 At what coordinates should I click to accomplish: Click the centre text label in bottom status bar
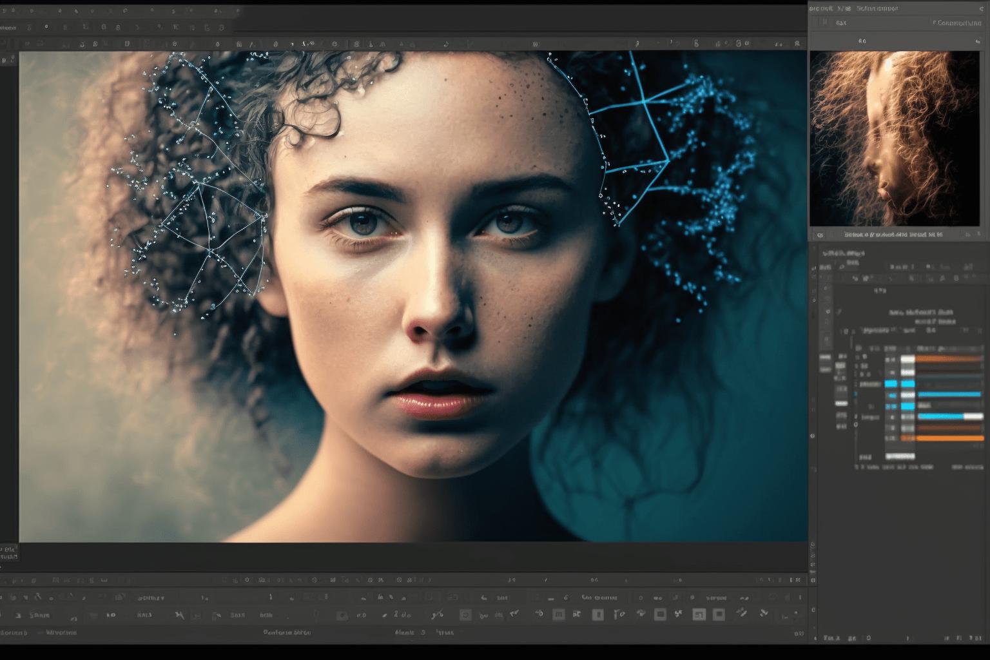pyautogui.click(x=287, y=632)
